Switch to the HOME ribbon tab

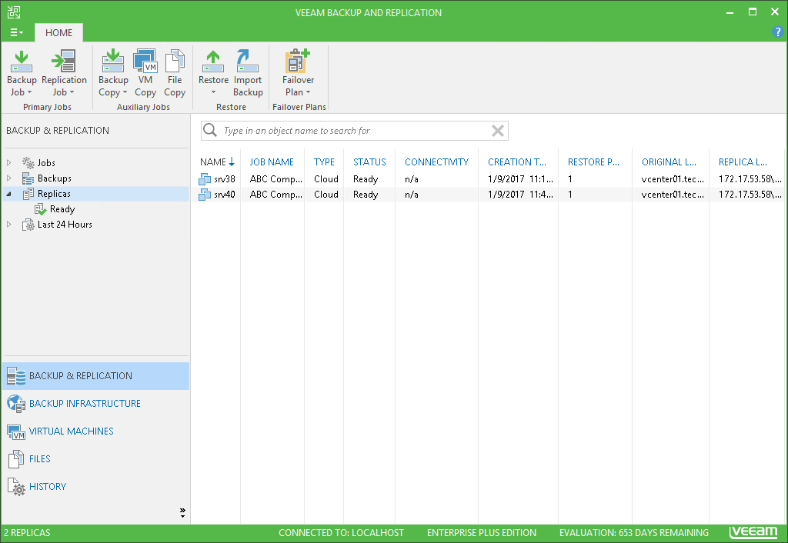coord(58,32)
